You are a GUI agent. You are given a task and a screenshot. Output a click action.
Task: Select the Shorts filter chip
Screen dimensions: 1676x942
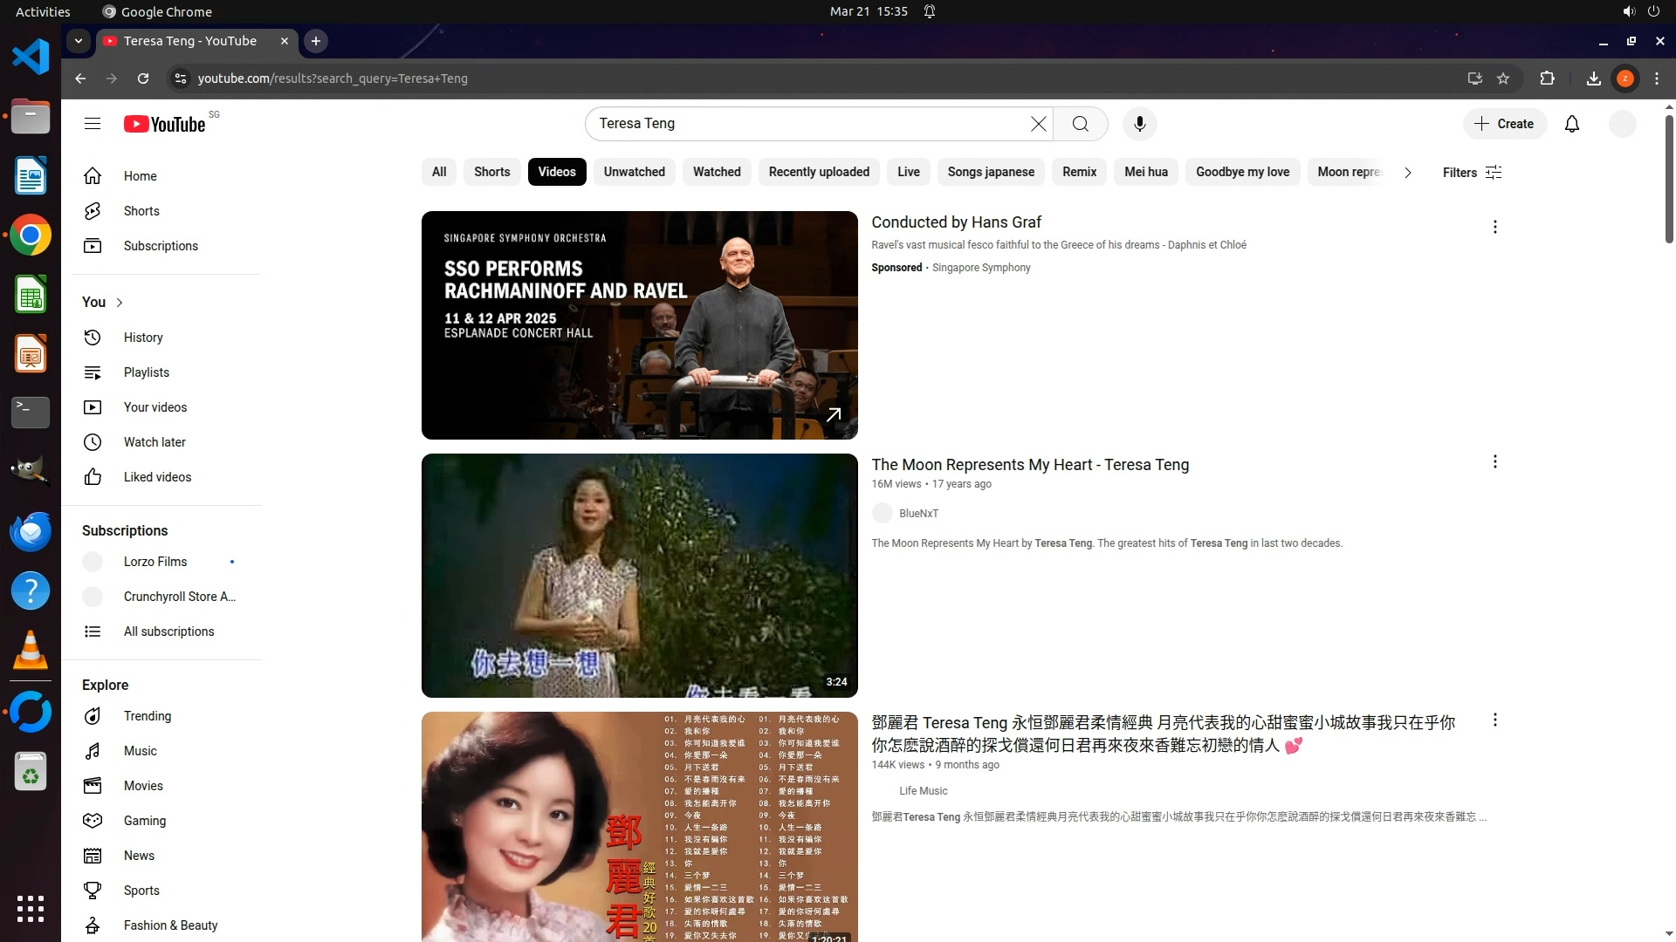pyautogui.click(x=491, y=172)
